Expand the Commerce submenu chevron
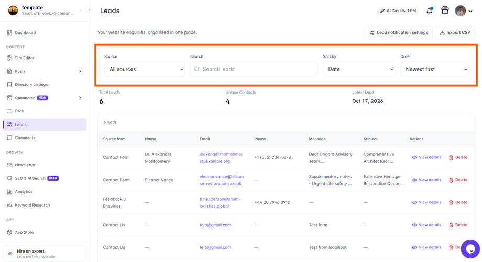Screen dimensions: 482x262 coord(80,98)
